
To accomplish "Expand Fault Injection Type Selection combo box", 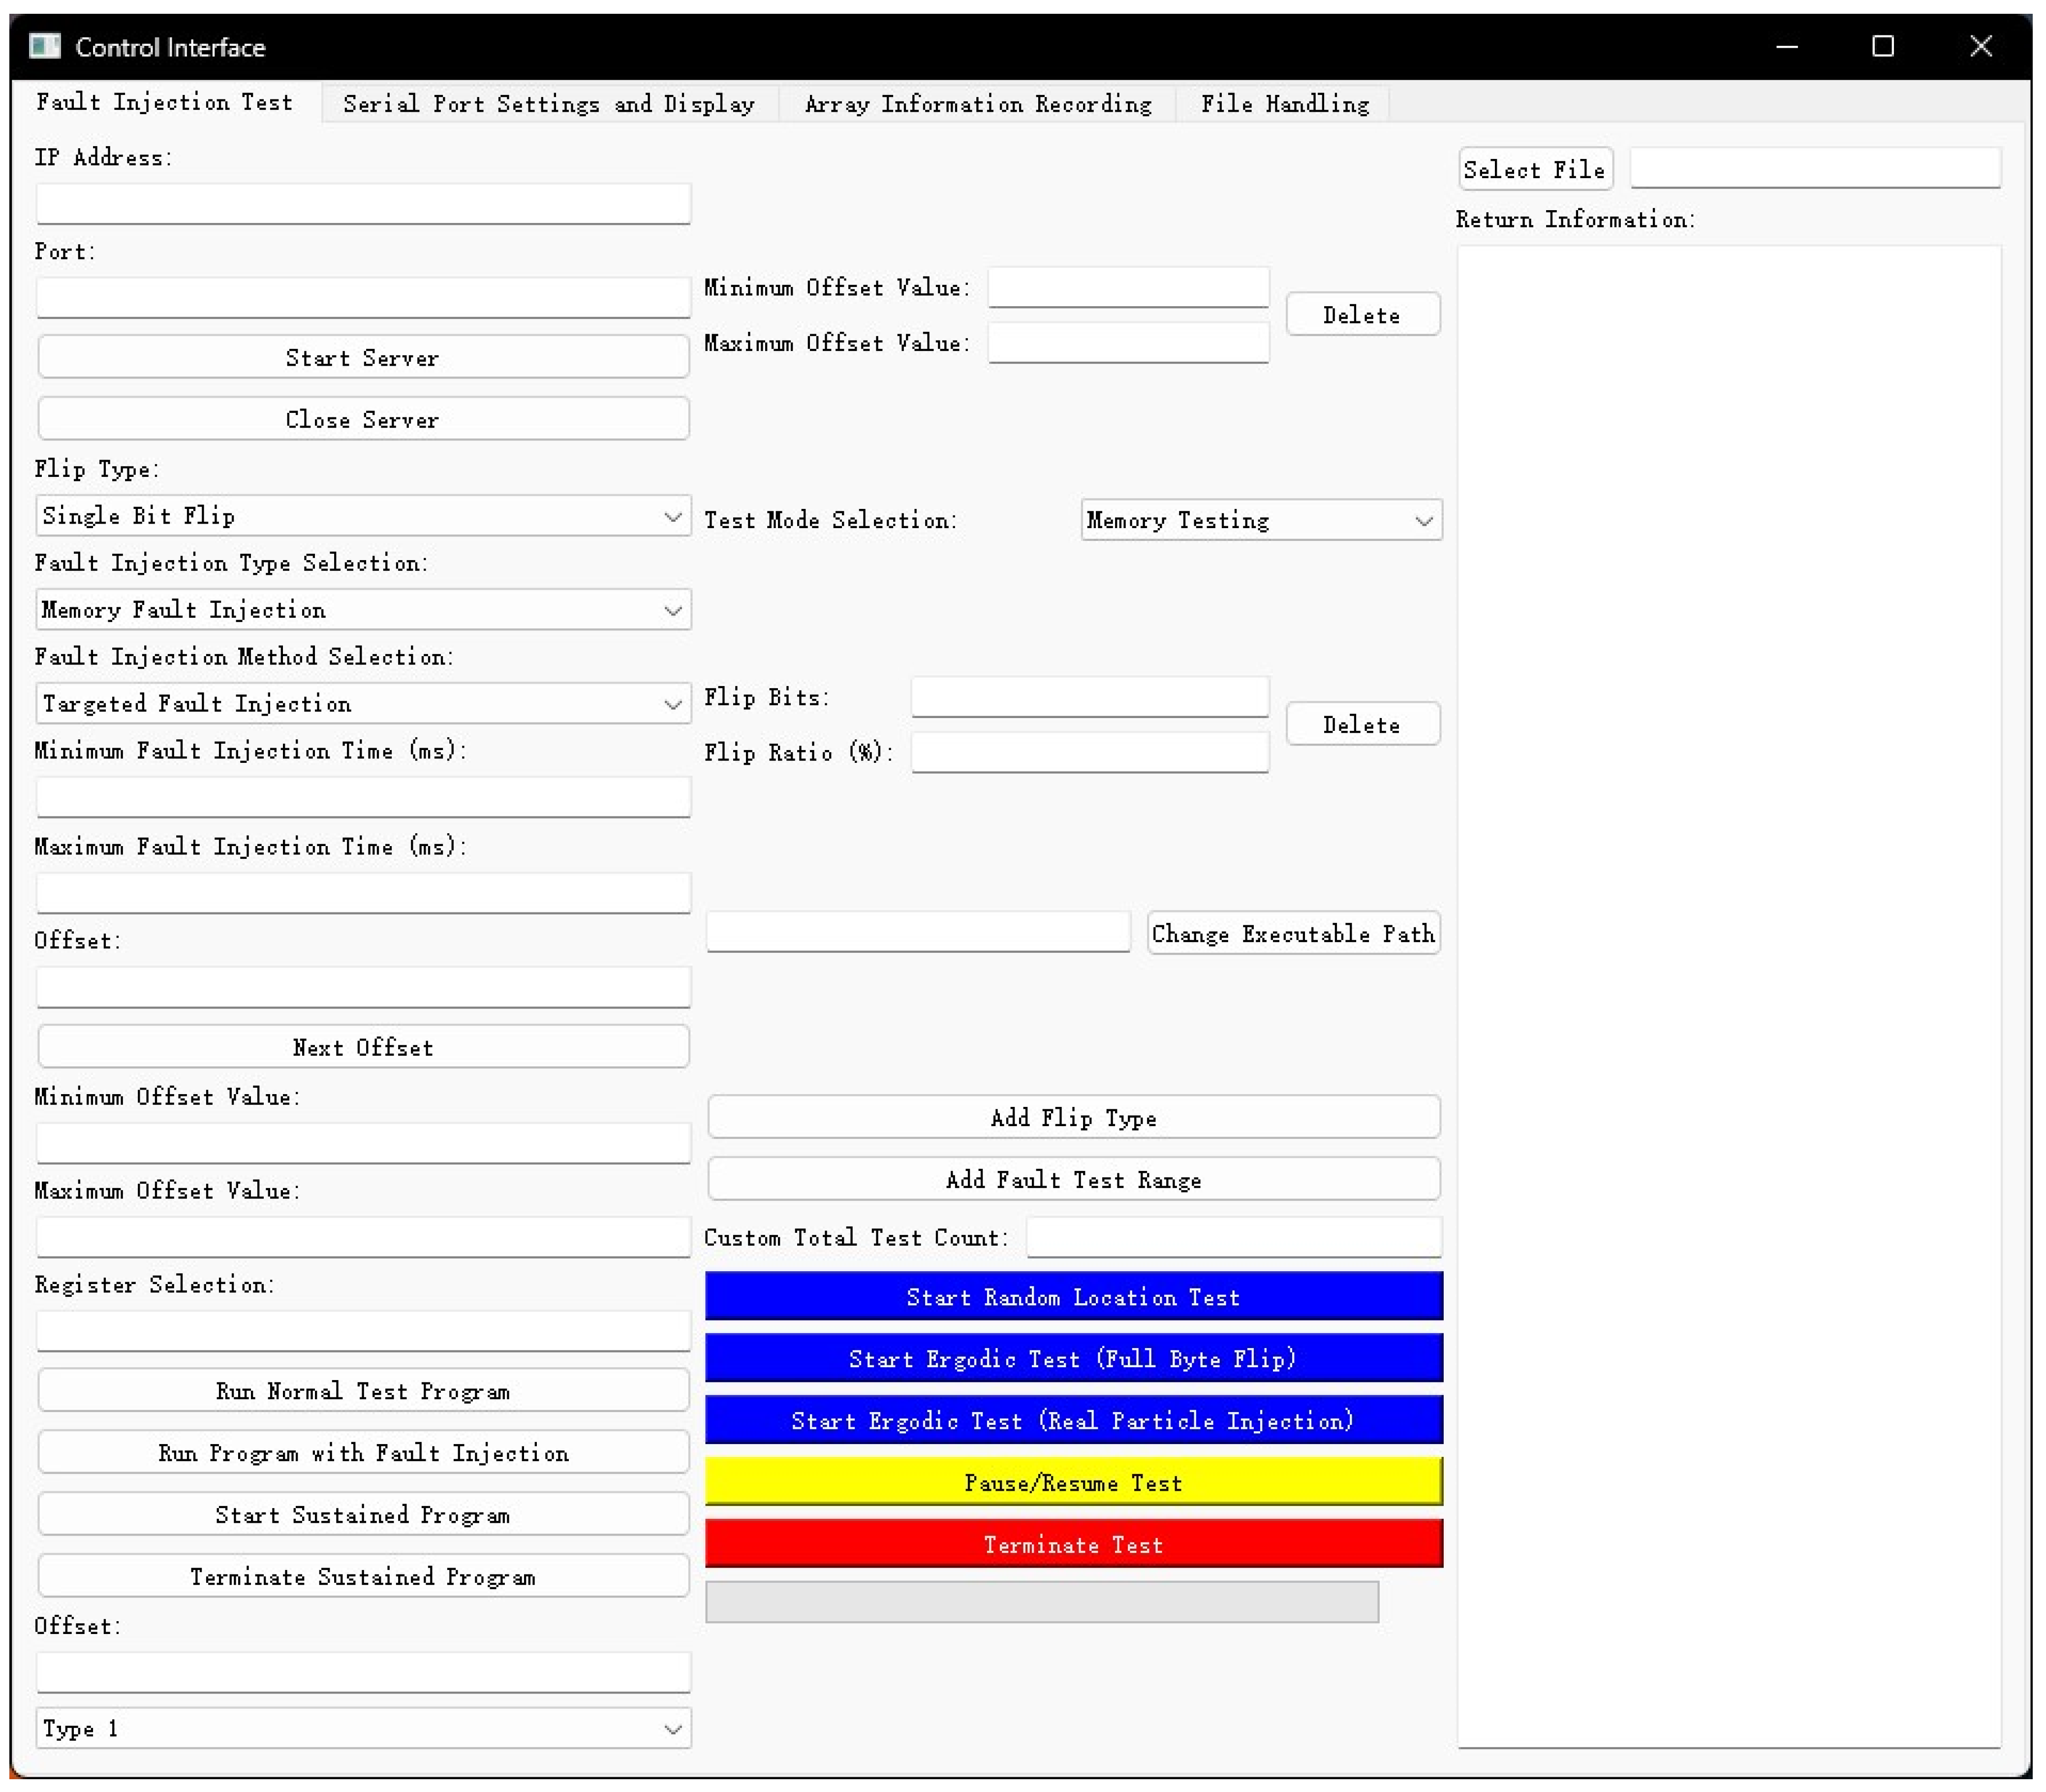I will click(363, 610).
